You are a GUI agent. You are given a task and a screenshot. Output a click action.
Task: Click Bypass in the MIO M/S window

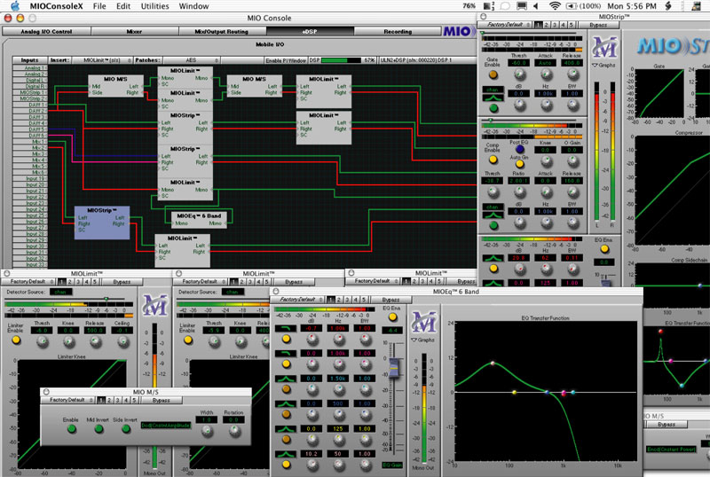click(162, 401)
